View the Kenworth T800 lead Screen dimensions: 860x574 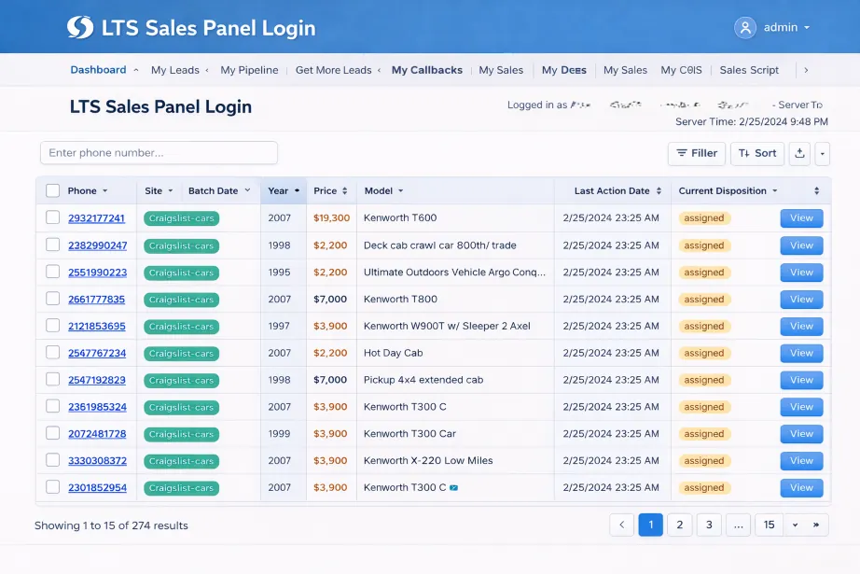801,300
